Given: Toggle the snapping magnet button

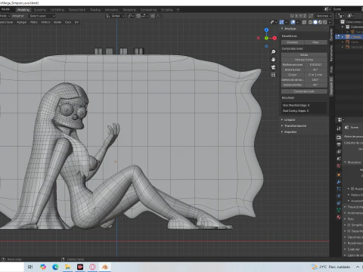Looking at the screenshot, I should (x=138, y=16).
